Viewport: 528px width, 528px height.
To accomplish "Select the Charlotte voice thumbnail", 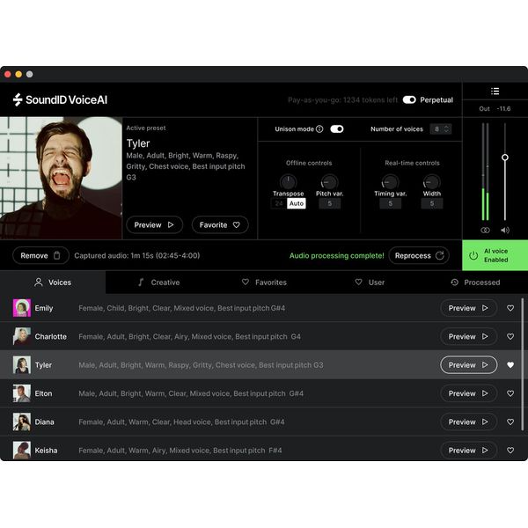I will coord(22,336).
